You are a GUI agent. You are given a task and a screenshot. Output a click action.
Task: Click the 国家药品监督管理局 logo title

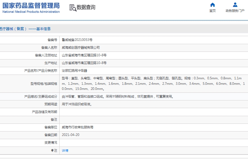[x=31, y=5]
